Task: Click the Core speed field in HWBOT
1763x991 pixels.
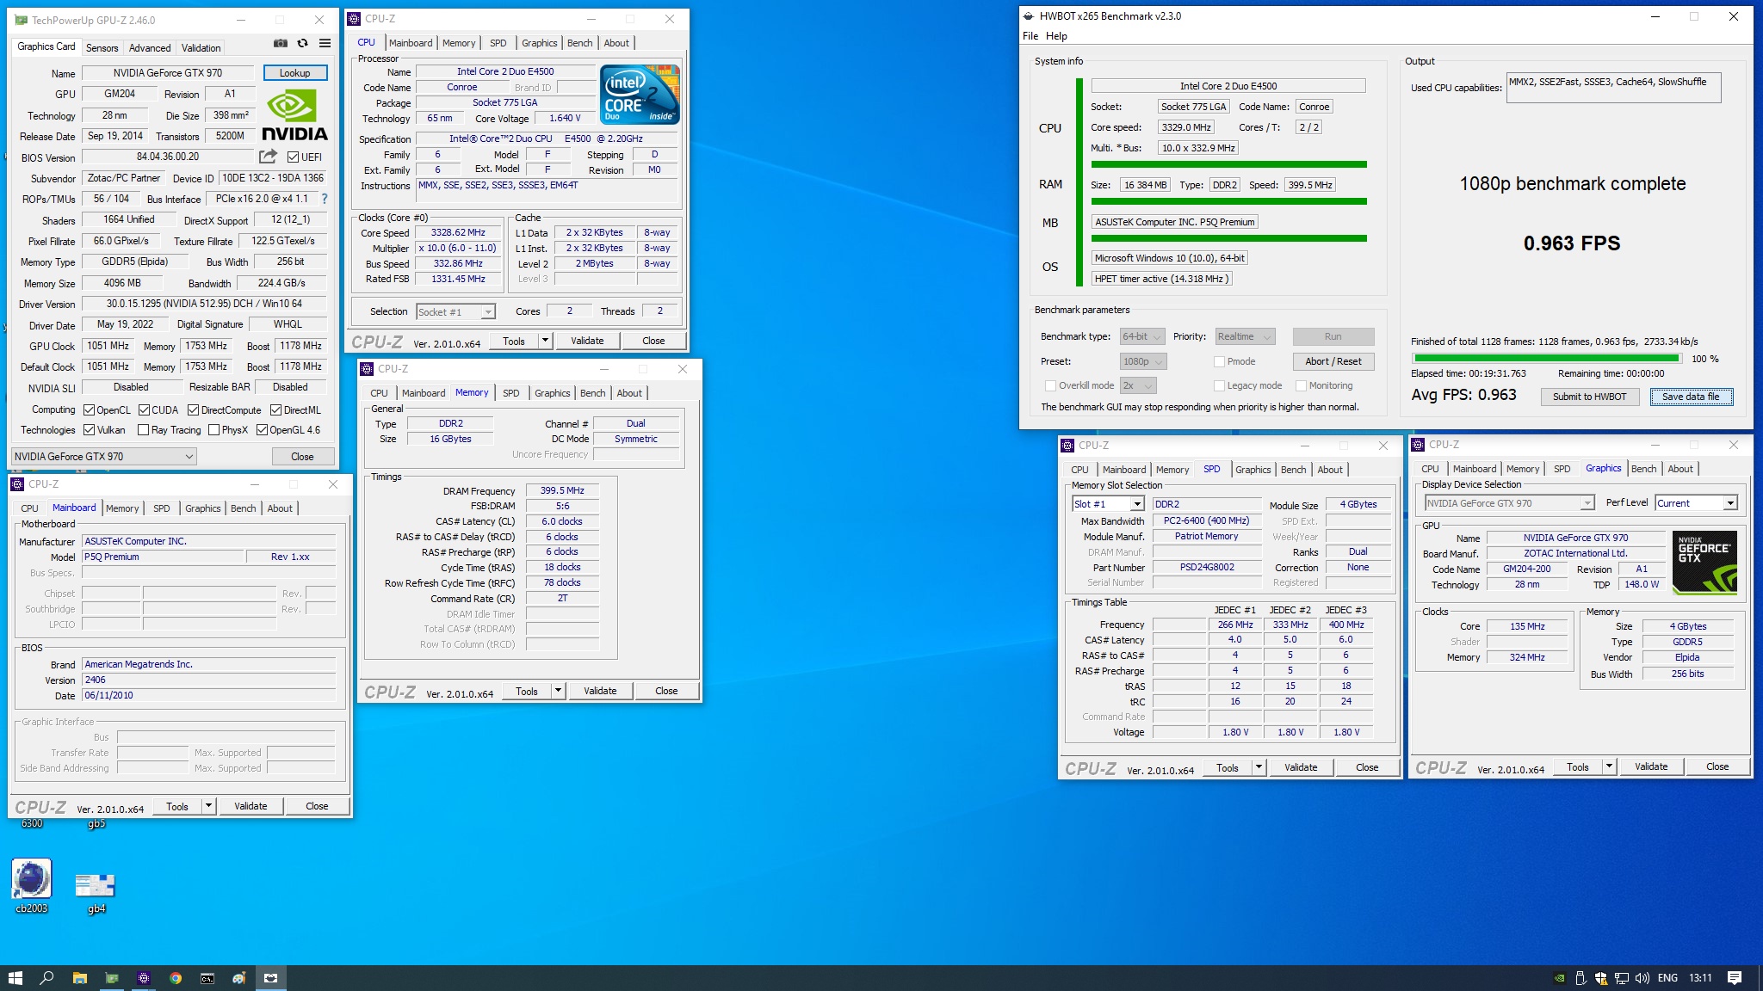Action: [x=1186, y=127]
